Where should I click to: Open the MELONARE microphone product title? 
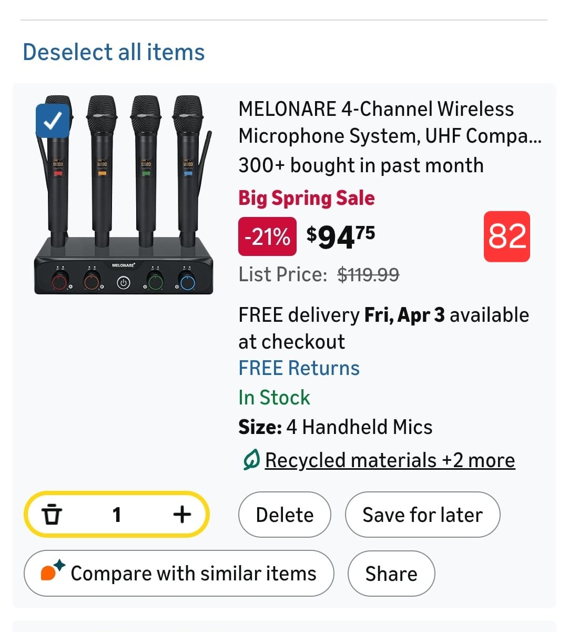[x=389, y=122]
